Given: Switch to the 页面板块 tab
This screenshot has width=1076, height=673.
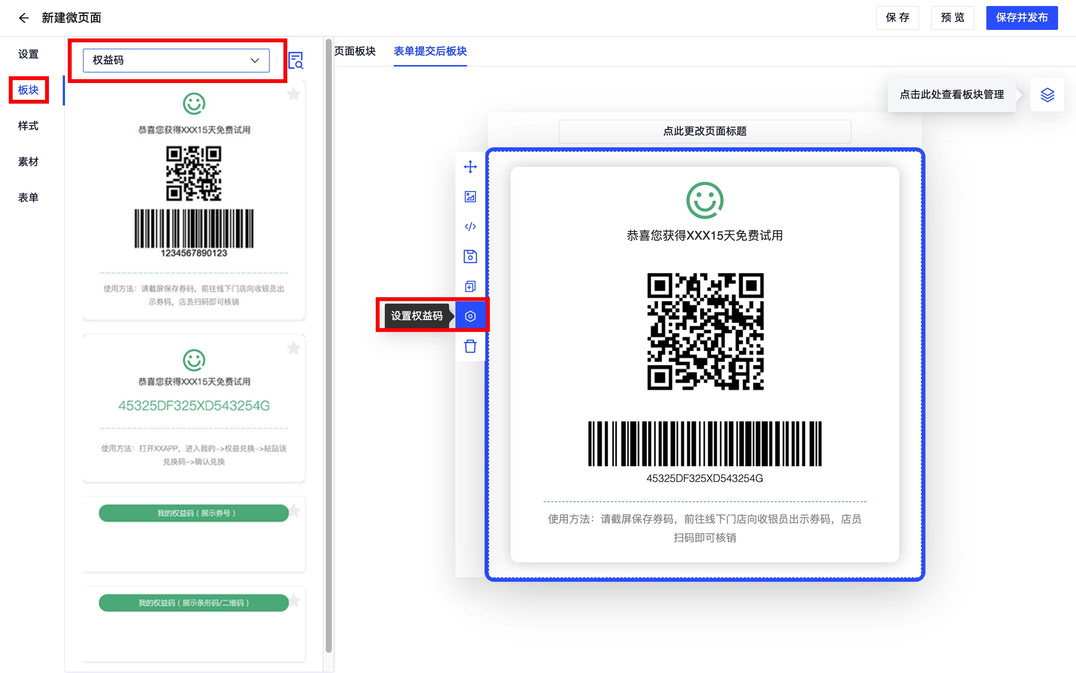Looking at the screenshot, I should pyautogui.click(x=355, y=51).
